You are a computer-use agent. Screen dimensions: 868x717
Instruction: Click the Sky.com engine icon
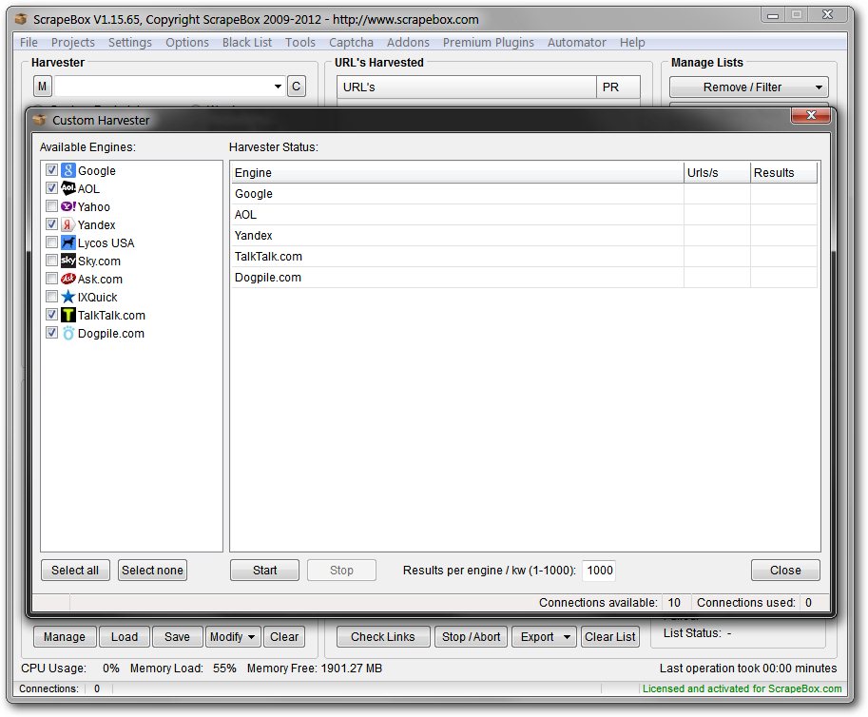coord(68,262)
